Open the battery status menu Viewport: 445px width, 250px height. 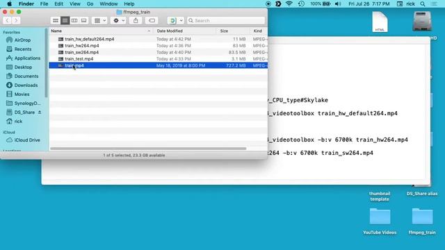click(x=321, y=4)
